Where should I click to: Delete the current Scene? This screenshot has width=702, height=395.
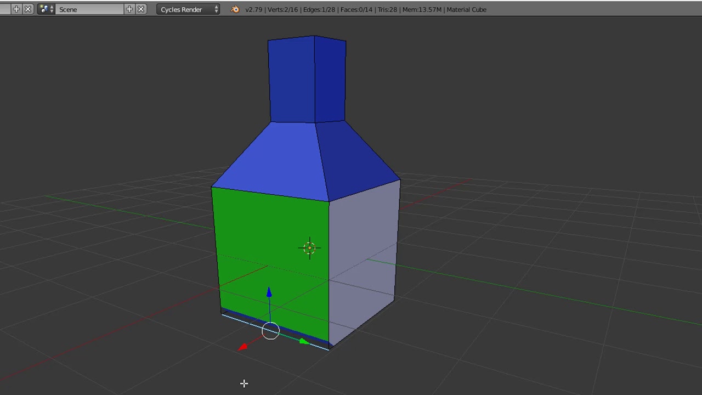(141, 9)
